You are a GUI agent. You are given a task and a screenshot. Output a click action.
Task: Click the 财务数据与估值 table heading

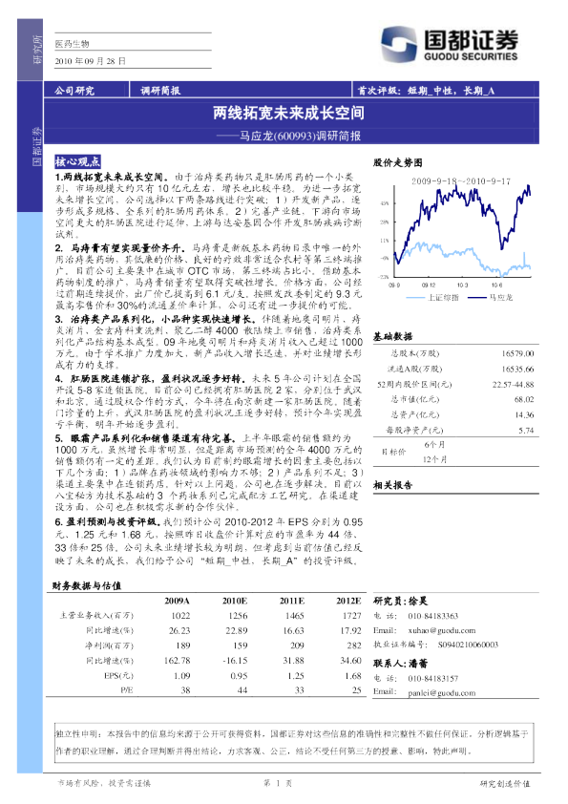[87, 586]
